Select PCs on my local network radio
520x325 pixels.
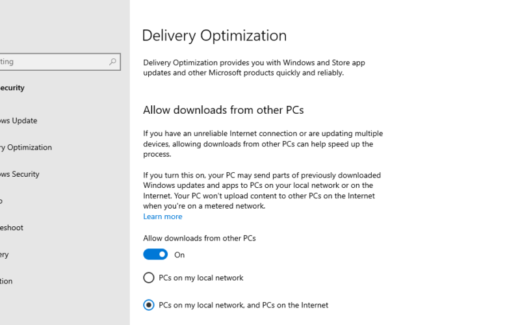tap(149, 278)
